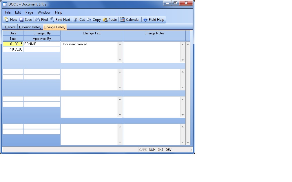Open Find with the binoculars icon
This screenshot has width=292, height=182.
coord(37,20)
